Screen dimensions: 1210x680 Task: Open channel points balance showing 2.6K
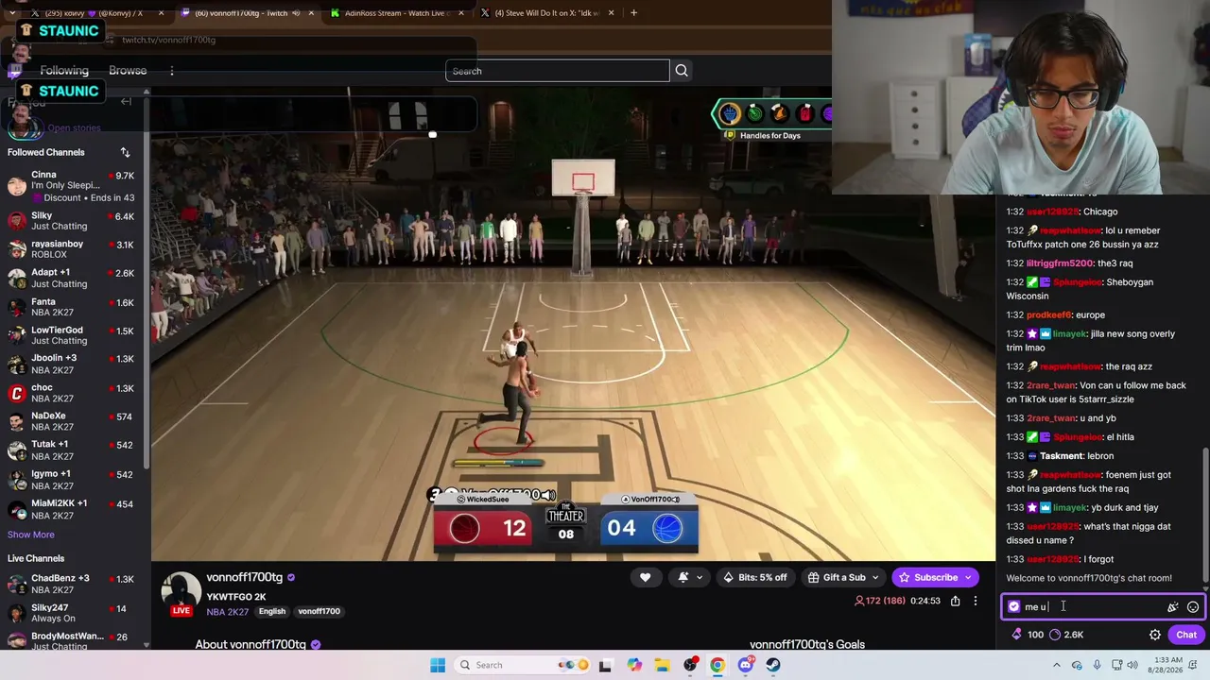tap(1067, 635)
